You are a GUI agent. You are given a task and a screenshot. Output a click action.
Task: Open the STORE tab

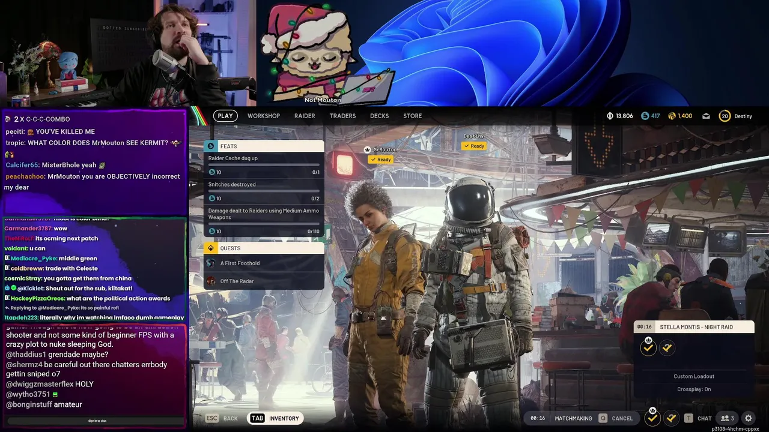(412, 116)
